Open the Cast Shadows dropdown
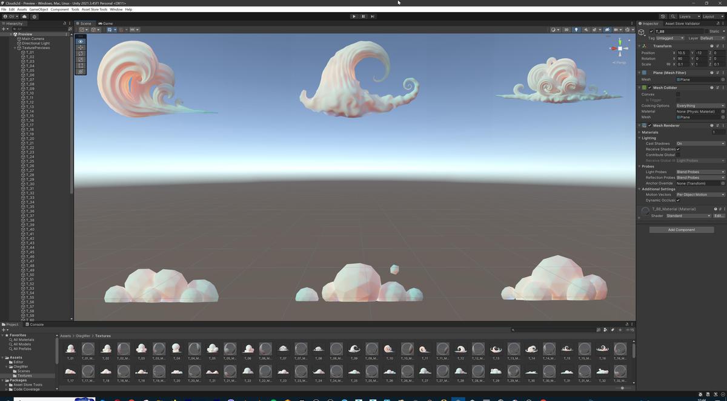 point(699,143)
